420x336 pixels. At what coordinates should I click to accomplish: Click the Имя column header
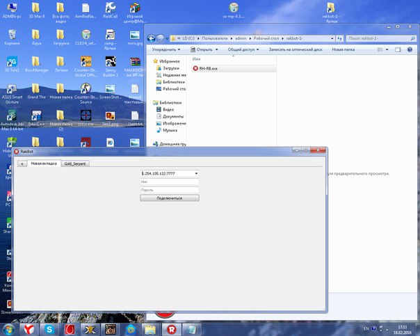coord(196,59)
